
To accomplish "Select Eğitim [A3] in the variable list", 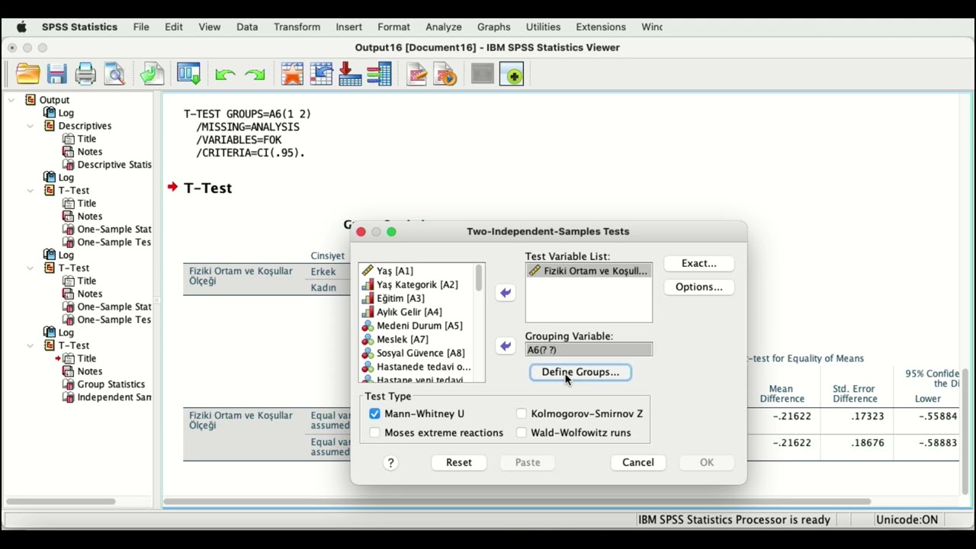I will [x=400, y=298].
